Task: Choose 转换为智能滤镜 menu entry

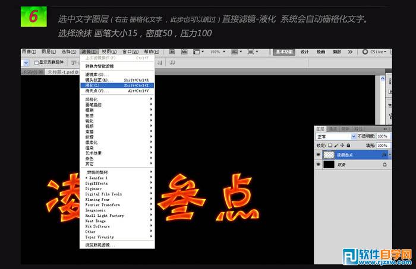Action: pos(117,66)
